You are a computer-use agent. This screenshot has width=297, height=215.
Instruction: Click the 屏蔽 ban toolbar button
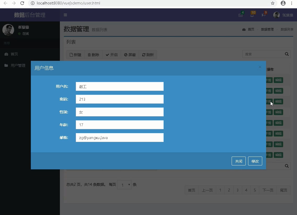click(x=130, y=55)
